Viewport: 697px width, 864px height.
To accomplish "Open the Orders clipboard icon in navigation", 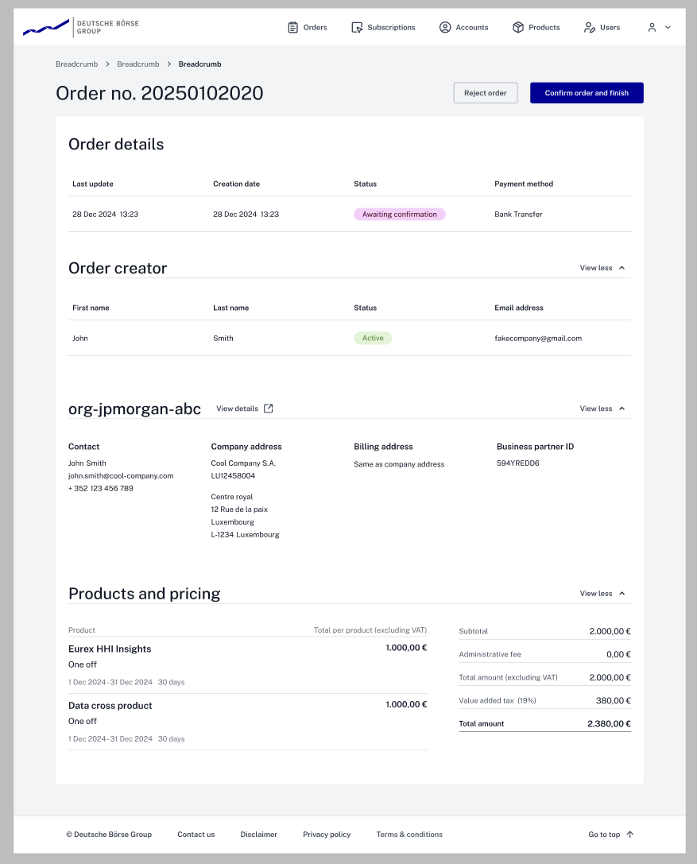I will pyautogui.click(x=292, y=27).
